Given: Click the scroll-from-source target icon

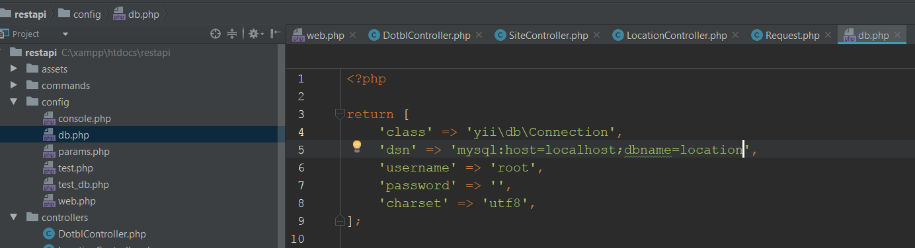Looking at the screenshot, I should pos(215,34).
